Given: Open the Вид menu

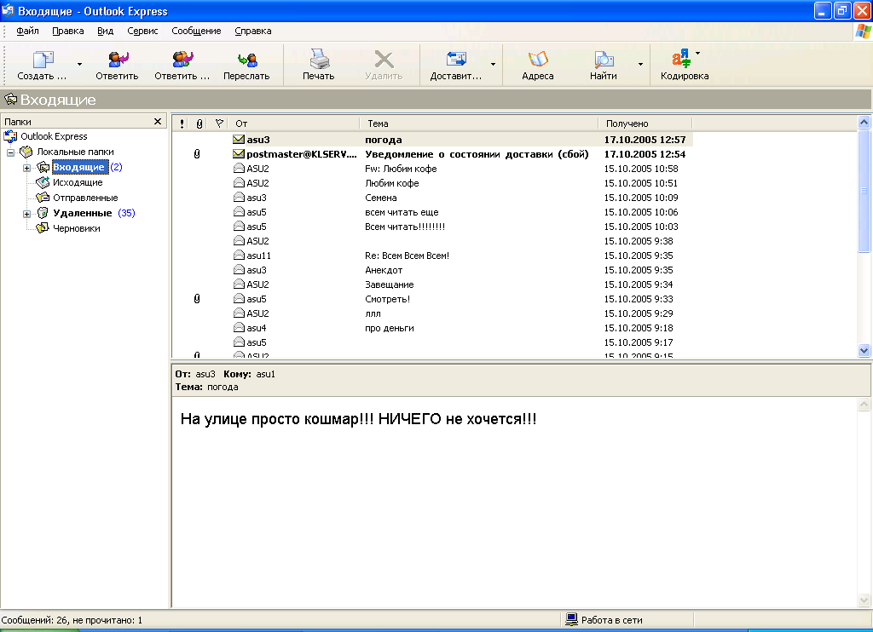Looking at the screenshot, I should tap(105, 32).
